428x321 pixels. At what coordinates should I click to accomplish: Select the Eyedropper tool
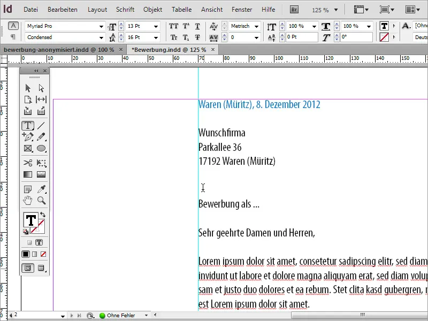coord(41,189)
